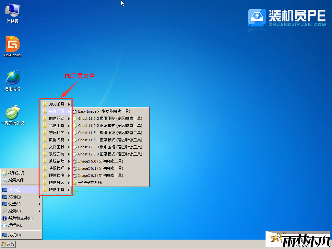Screen dimensions: 332x249
Task: Select ImageX 6.2 文件映像工具 entry
Action: [x=101, y=175]
